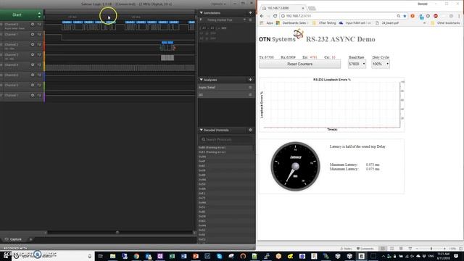Open 24_beam.pdf bookmark

(x=387, y=22)
